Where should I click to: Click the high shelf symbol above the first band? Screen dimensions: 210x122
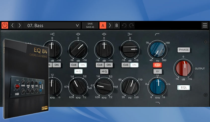click(x=52, y=34)
